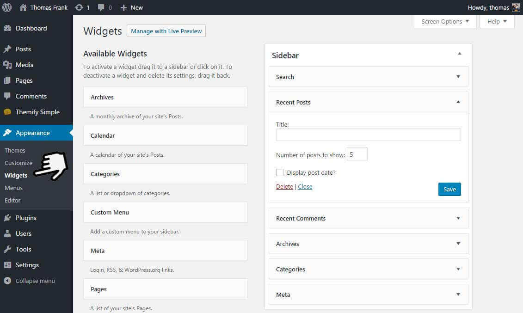Click the Themify Simple smiley icon

click(7, 112)
